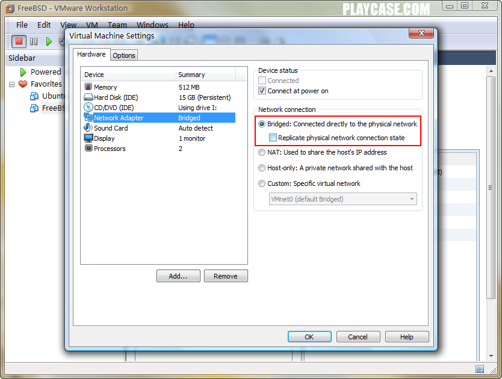502x379 pixels.
Task: Click the green Power On play icon
Action: pyautogui.click(x=49, y=42)
